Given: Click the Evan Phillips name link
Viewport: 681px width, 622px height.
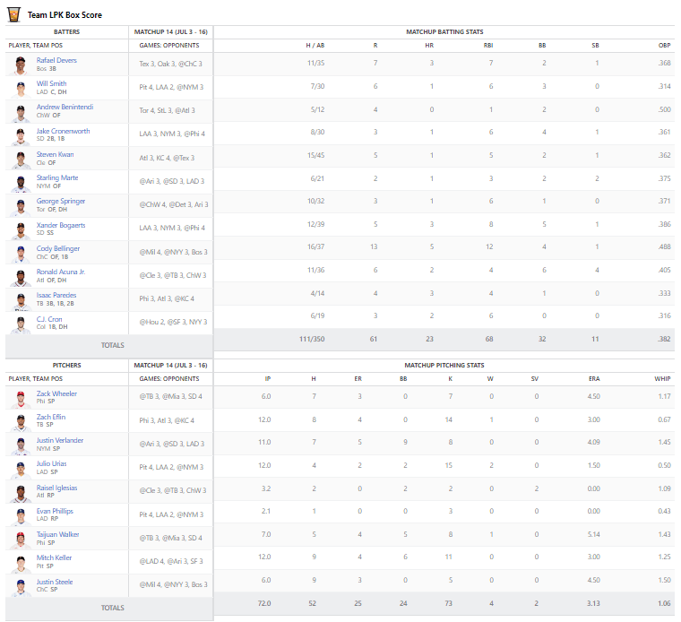Looking at the screenshot, I should 55,511.
